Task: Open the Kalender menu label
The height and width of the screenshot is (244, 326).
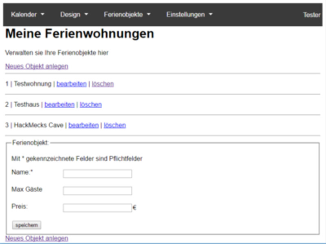Action: pyautogui.click(x=24, y=15)
